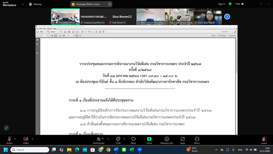The image size is (273, 154).
Task: Show next participant thumbnails arrow
Action: [227, 17]
